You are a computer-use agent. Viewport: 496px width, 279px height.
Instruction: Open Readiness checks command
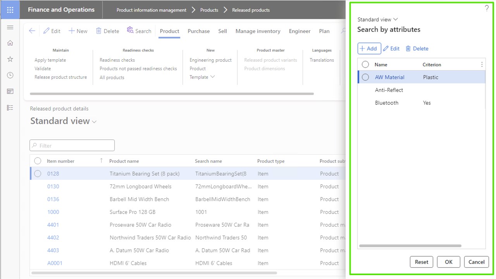pyautogui.click(x=117, y=60)
